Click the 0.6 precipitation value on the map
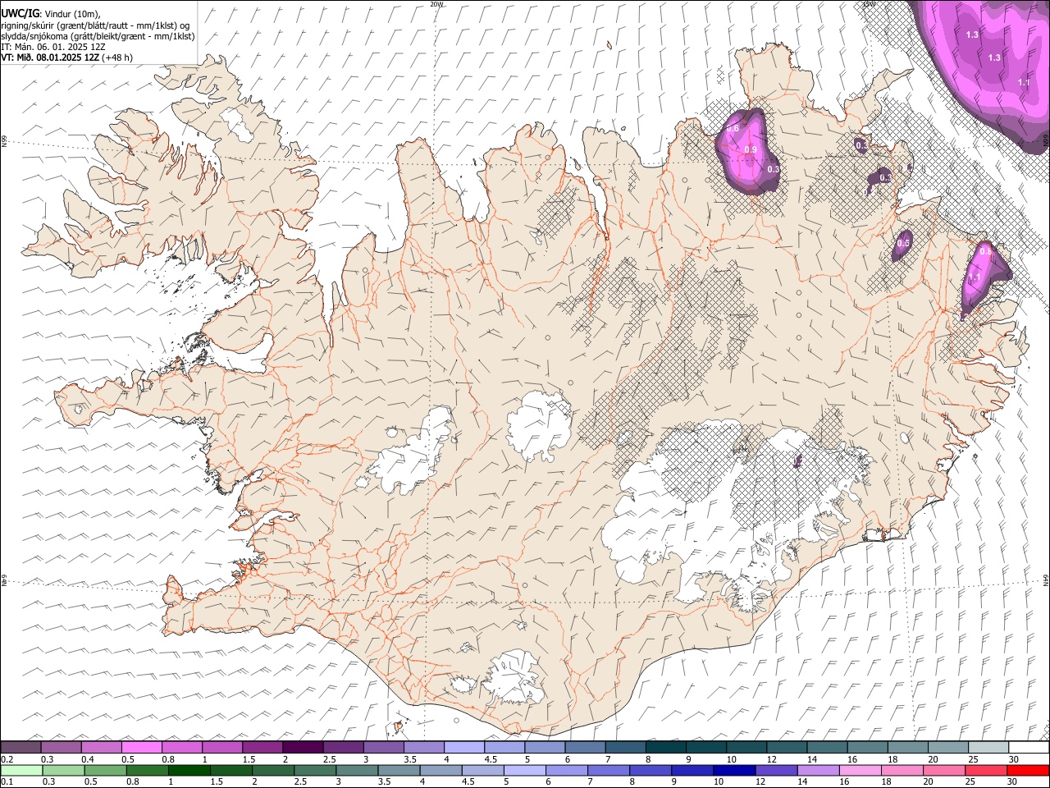 [x=733, y=129]
